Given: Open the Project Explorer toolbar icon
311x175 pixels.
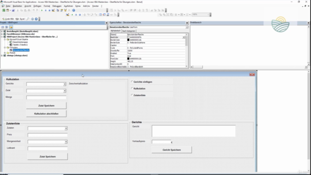Looking at the screenshot, I should pyautogui.click(x=58, y=10).
